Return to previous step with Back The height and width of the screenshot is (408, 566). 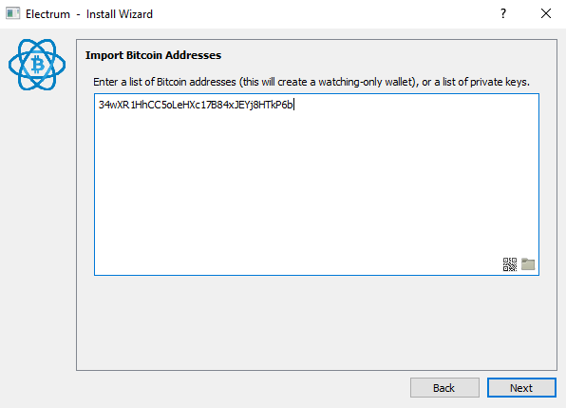coord(444,388)
